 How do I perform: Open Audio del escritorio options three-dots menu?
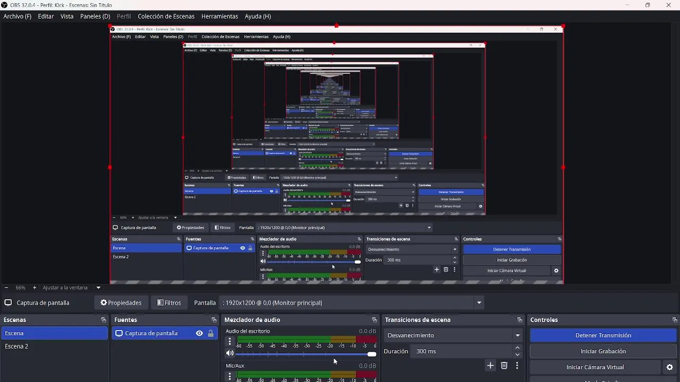229,341
